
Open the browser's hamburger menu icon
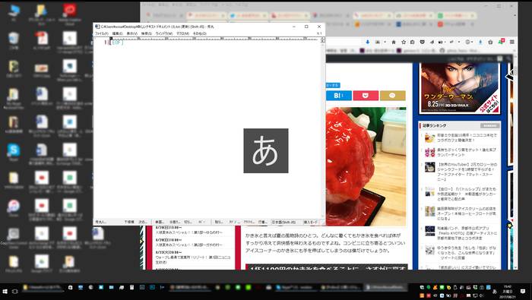tap(512, 42)
